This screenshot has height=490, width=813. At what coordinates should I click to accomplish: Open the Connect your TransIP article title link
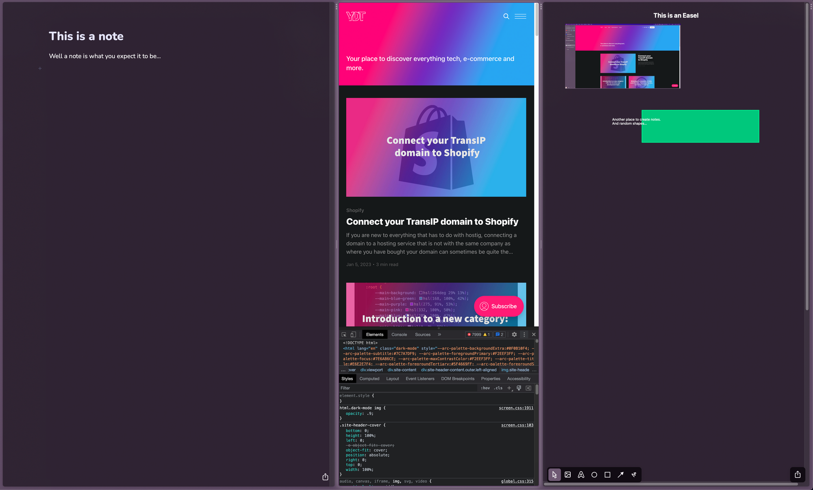point(432,221)
